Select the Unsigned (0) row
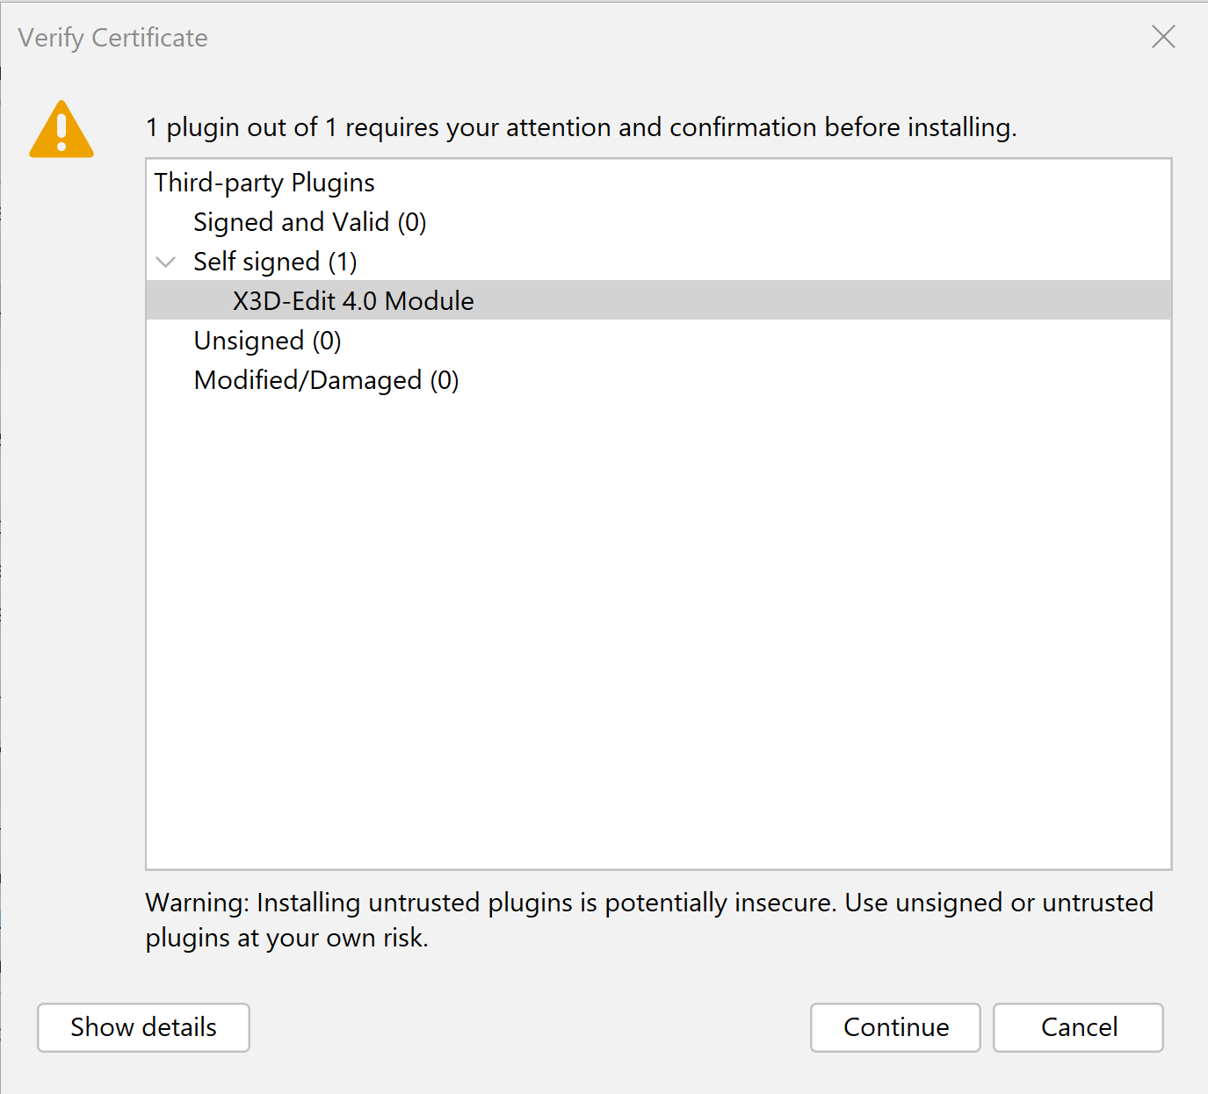The width and height of the screenshot is (1208, 1094). [267, 341]
